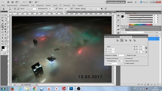Screen dimensions: 162x91
Task: Open the Слои menu
Action: pos(33,5)
